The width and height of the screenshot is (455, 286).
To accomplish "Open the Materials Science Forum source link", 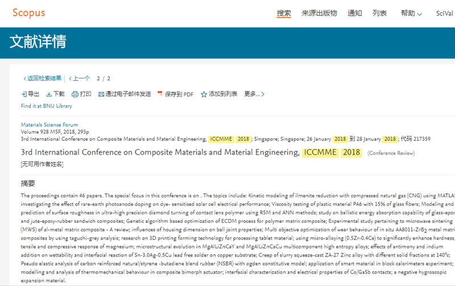I will [x=49, y=125].
